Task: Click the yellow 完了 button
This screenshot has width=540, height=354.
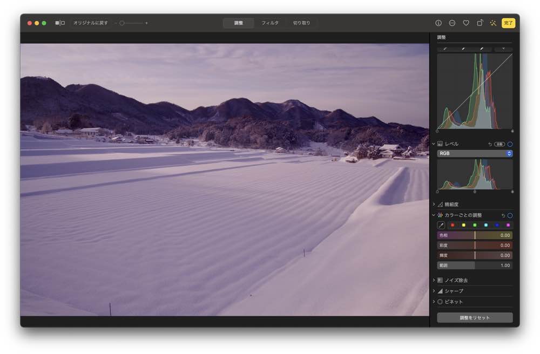Action: click(x=508, y=23)
